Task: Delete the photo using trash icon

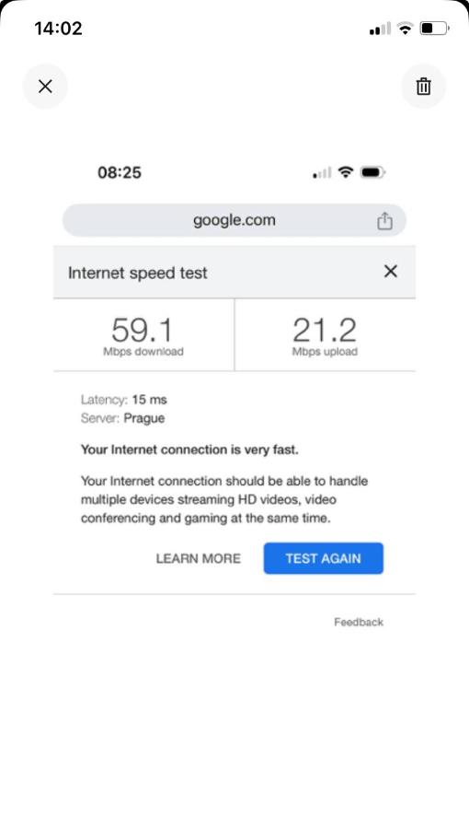Action: coord(424,87)
